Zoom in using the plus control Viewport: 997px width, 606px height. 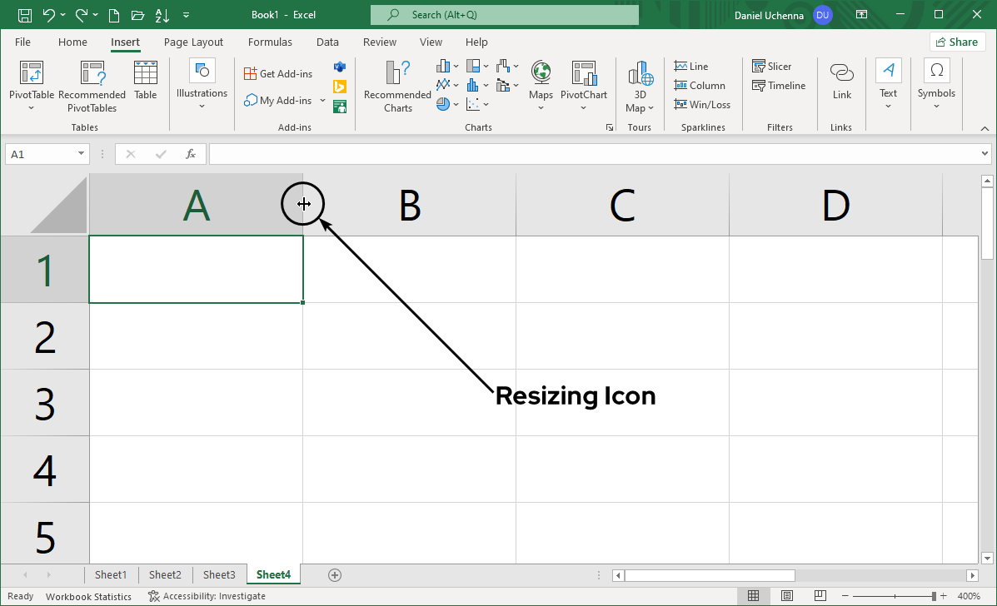pyautogui.click(x=943, y=596)
